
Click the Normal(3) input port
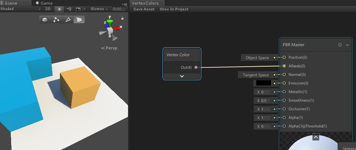click(x=284, y=74)
